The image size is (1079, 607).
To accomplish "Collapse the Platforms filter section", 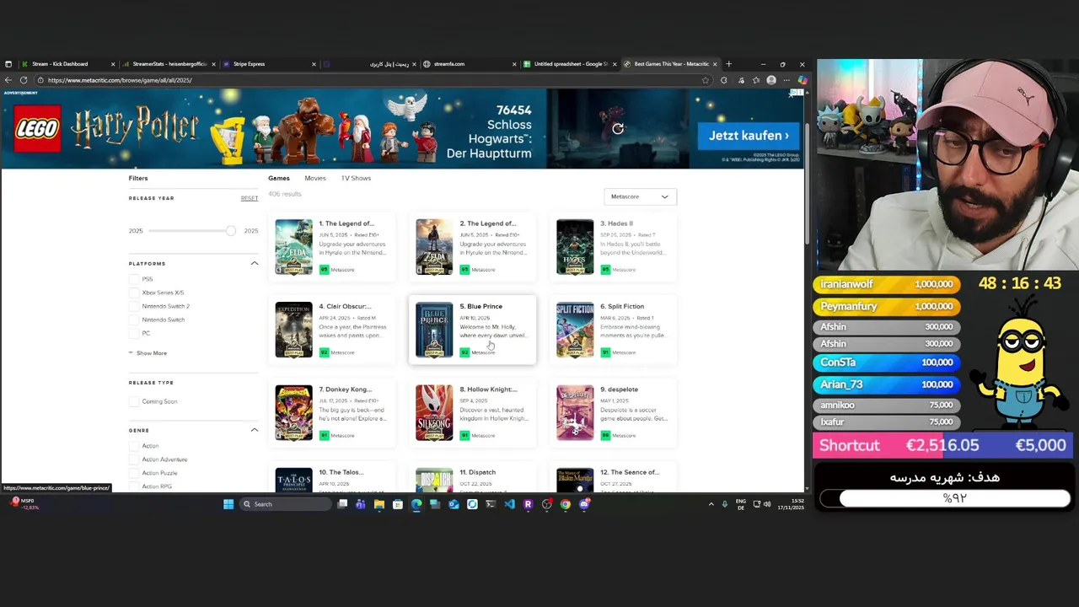I will [254, 263].
